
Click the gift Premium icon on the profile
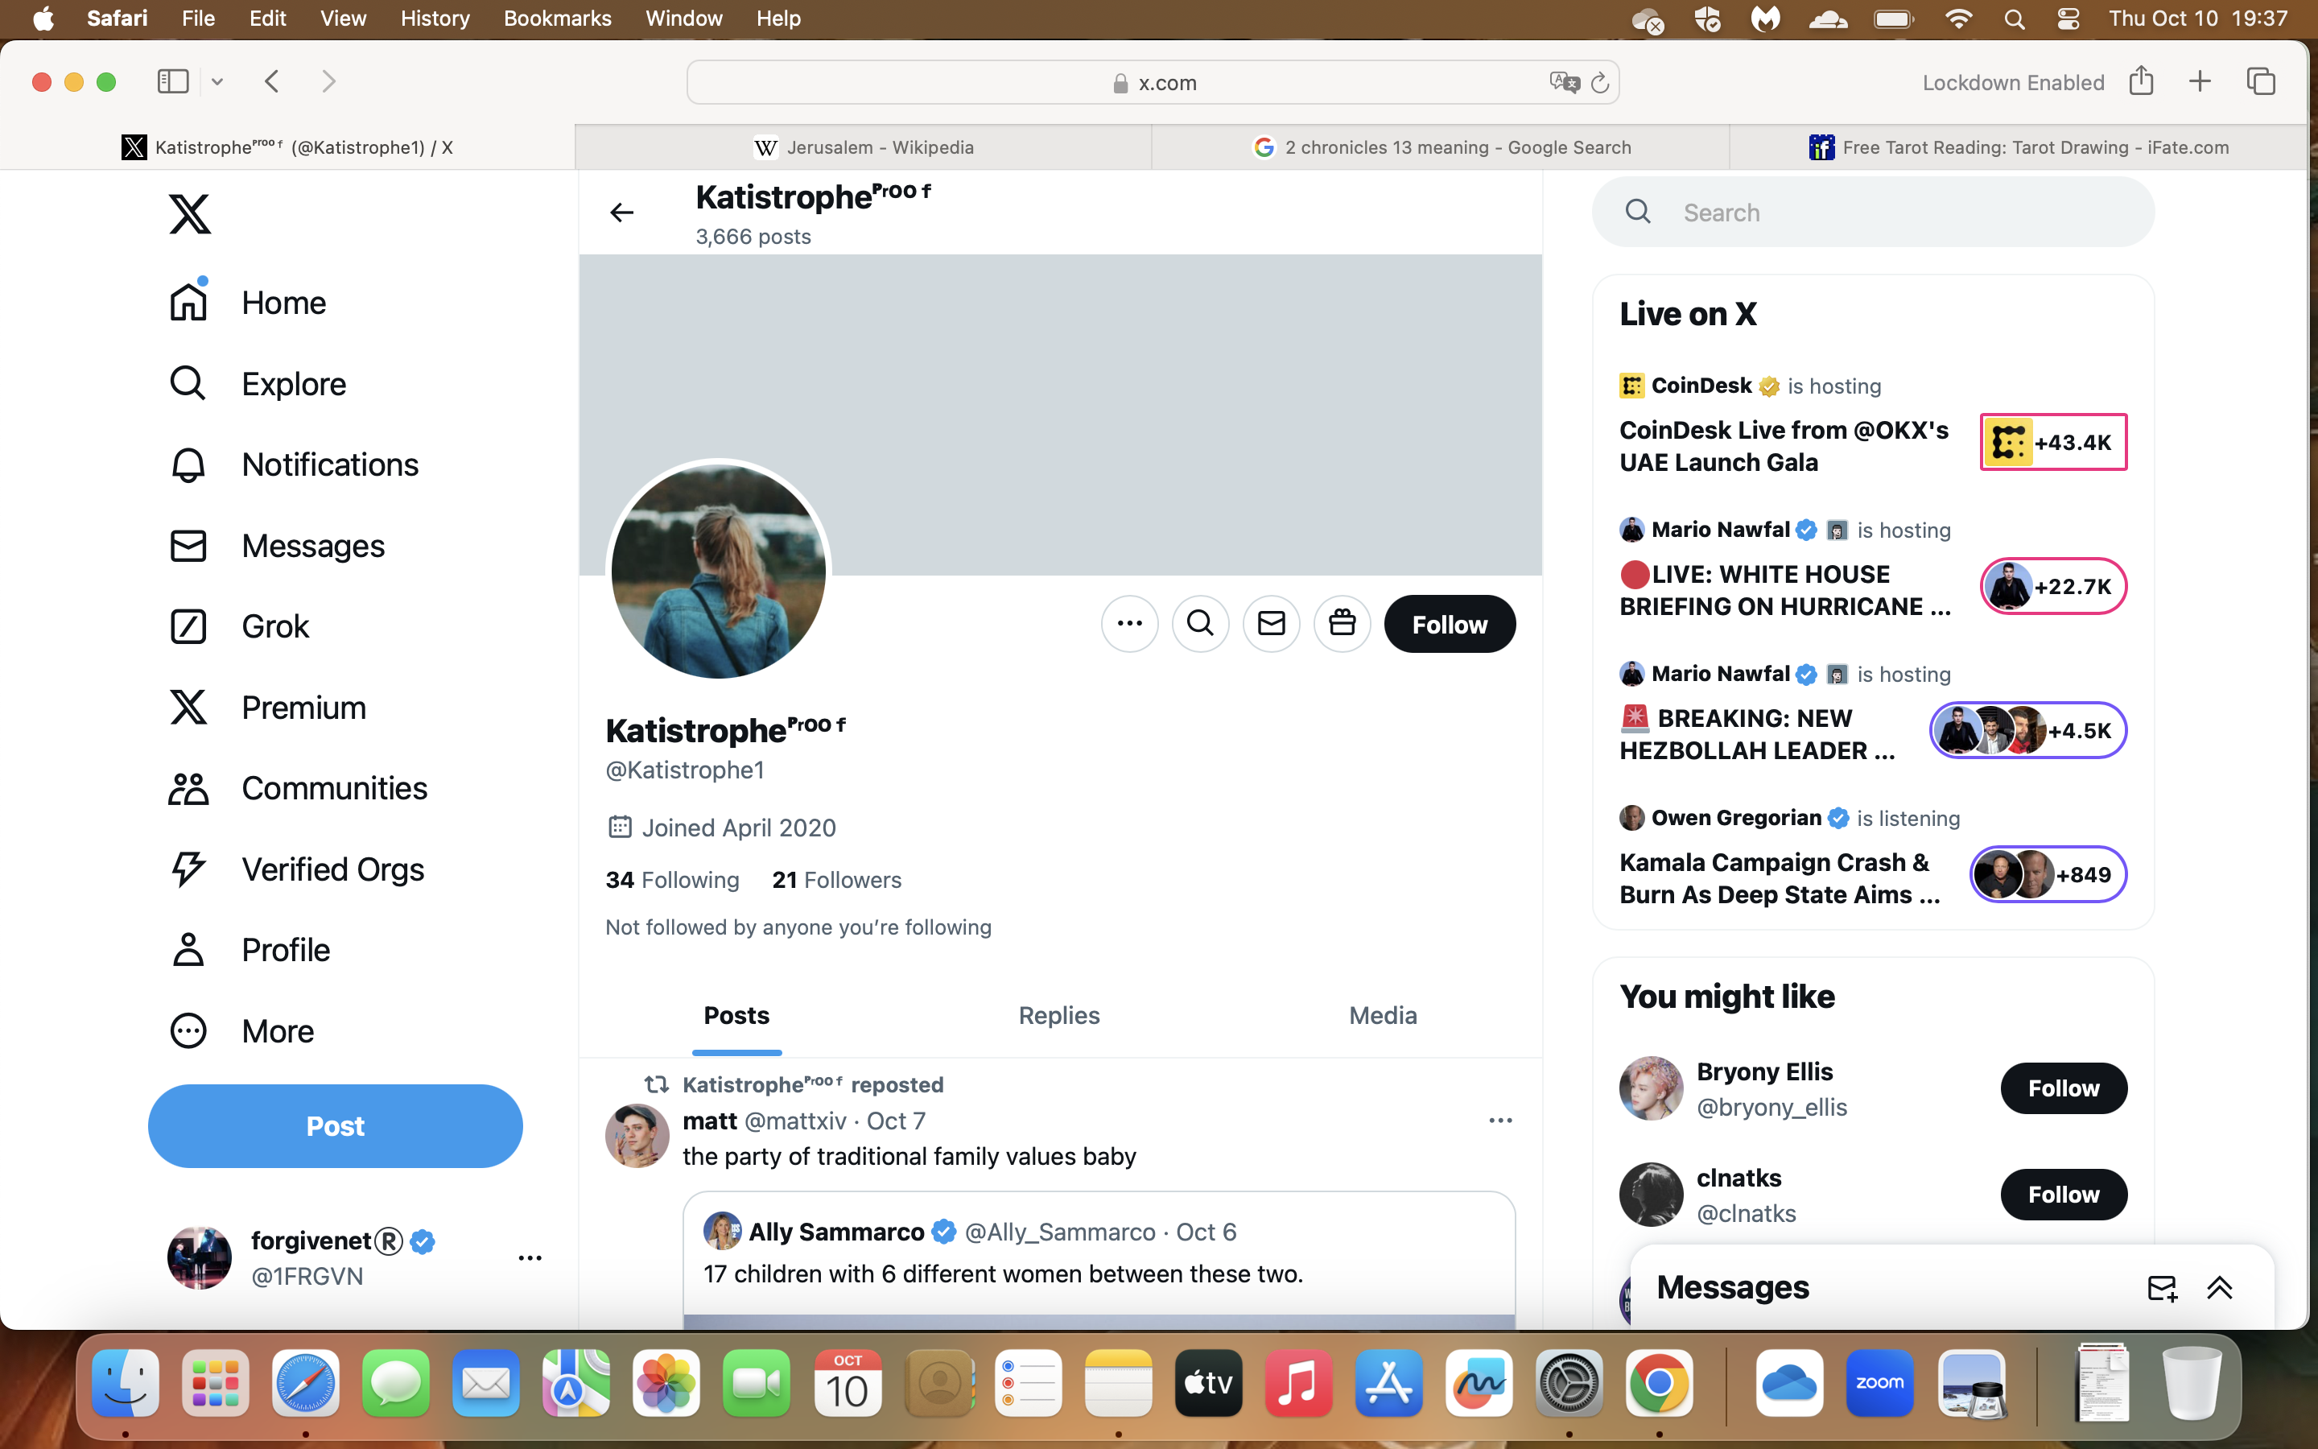pyautogui.click(x=1342, y=624)
